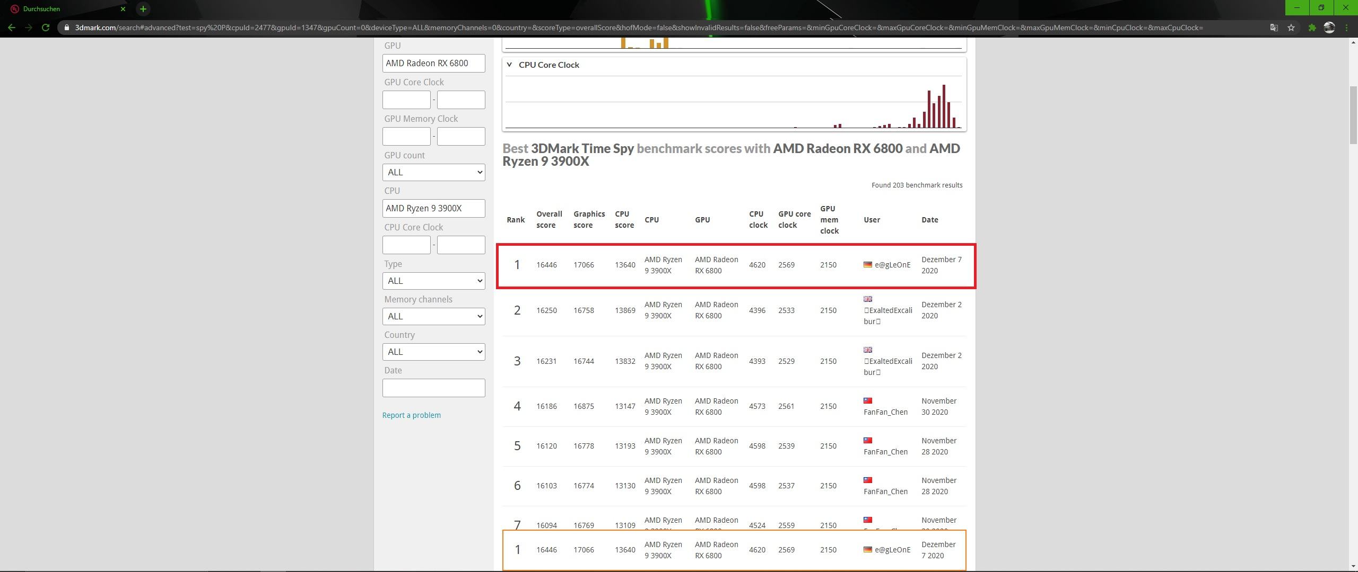Click the lock icon in address bar
1358x572 pixels.
click(67, 28)
